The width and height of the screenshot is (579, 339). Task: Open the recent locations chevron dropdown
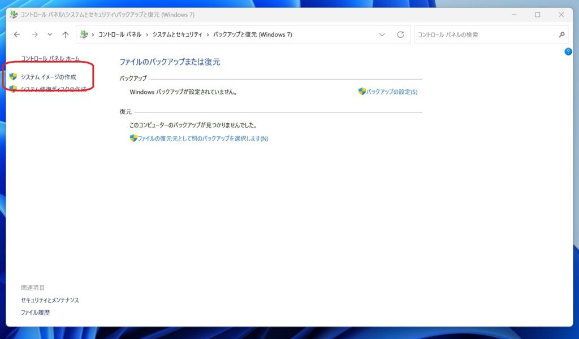tap(50, 34)
